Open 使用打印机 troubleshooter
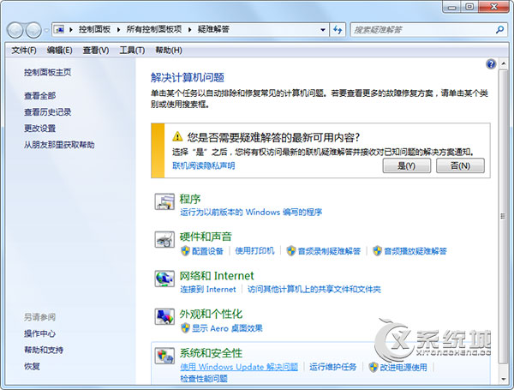Screen dimensions: 514x390 (x=254, y=251)
